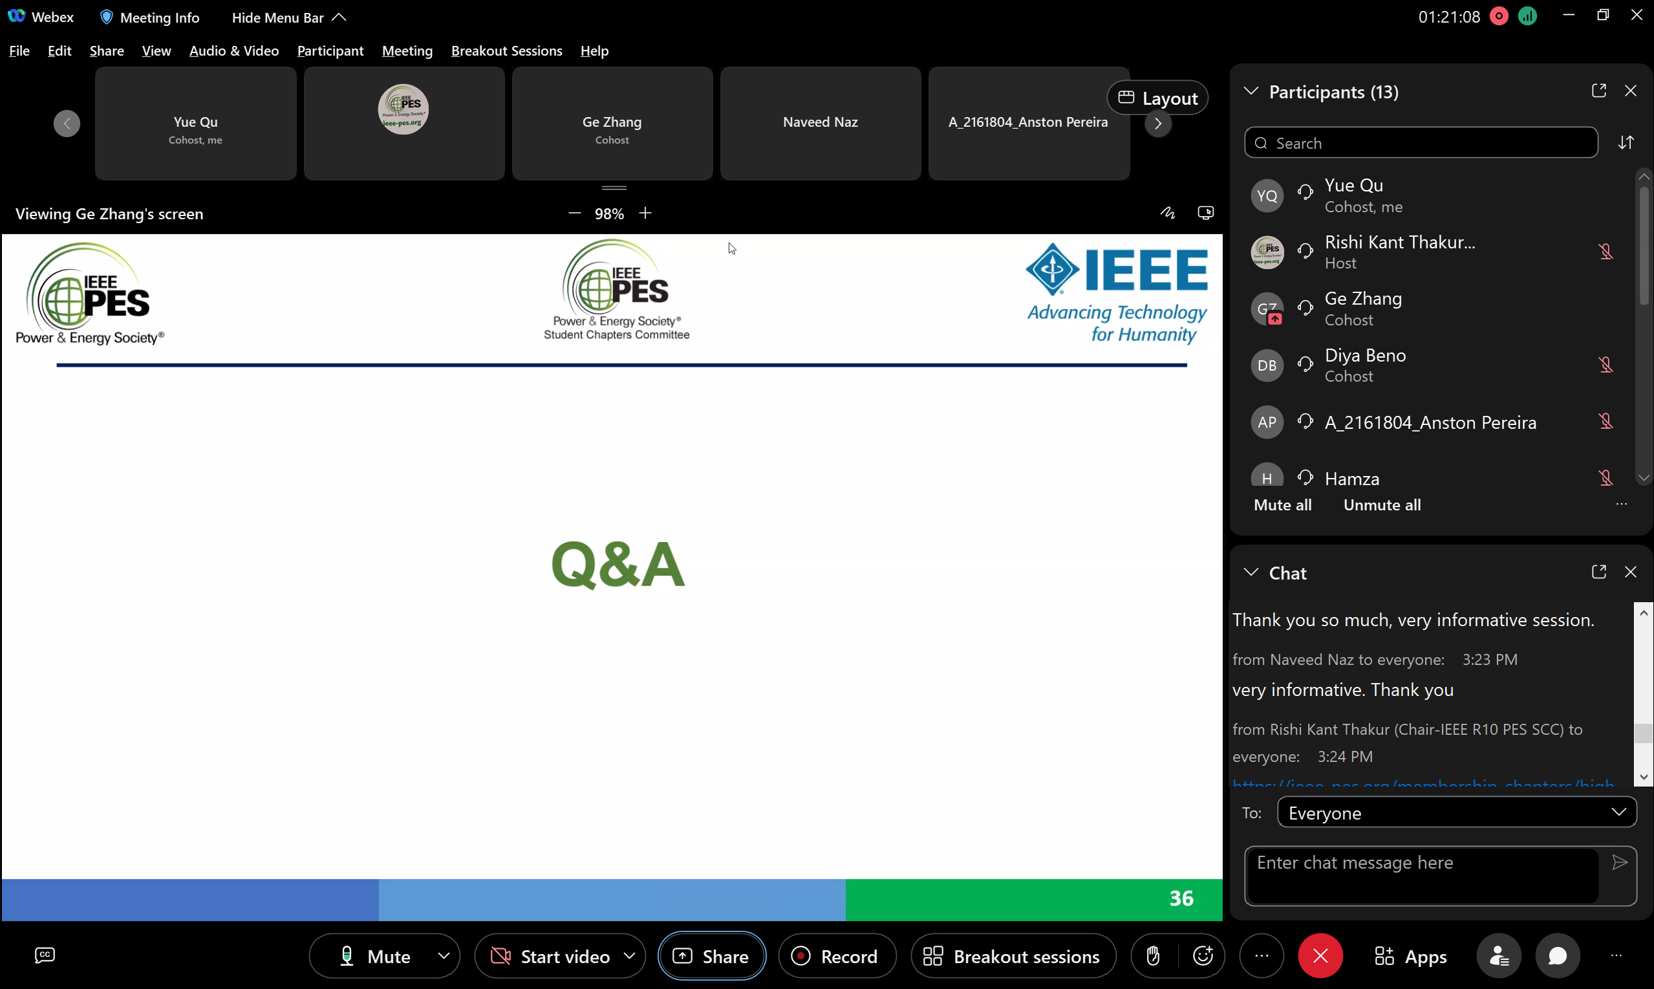Select Ge Zhang video thumbnail
Image resolution: width=1654 pixels, height=989 pixels.
pos(612,124)
